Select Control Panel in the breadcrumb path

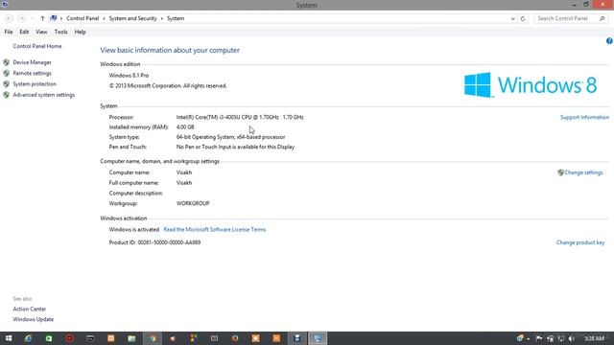tap(83, 18)
